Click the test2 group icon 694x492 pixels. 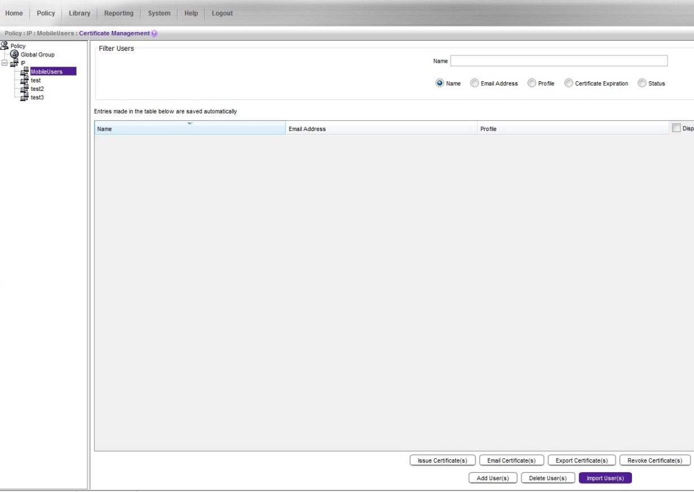click(x=24, y=89)
